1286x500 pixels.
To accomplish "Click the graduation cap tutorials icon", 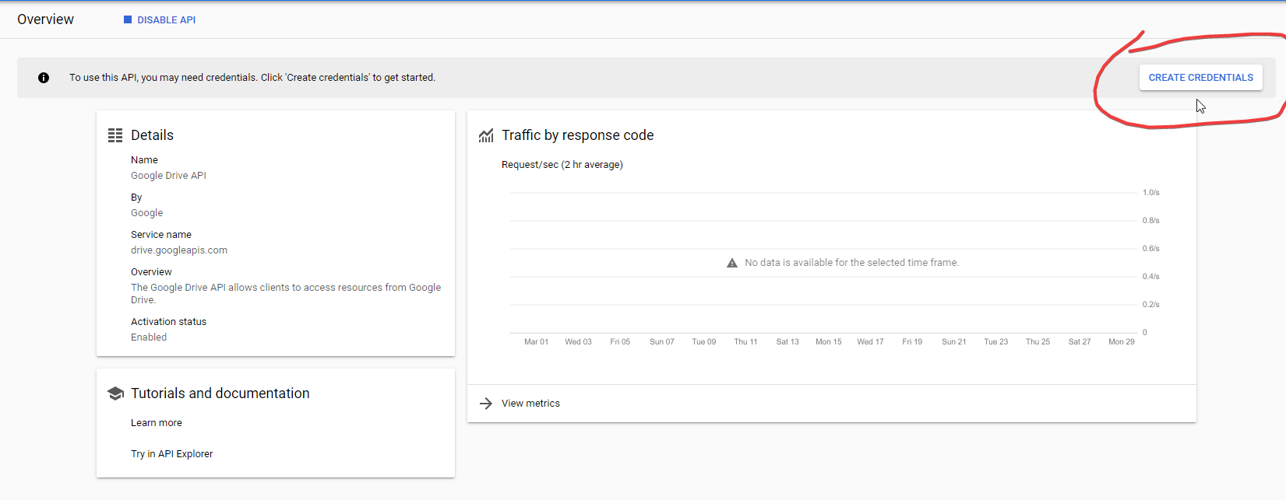I will (115, 393).
